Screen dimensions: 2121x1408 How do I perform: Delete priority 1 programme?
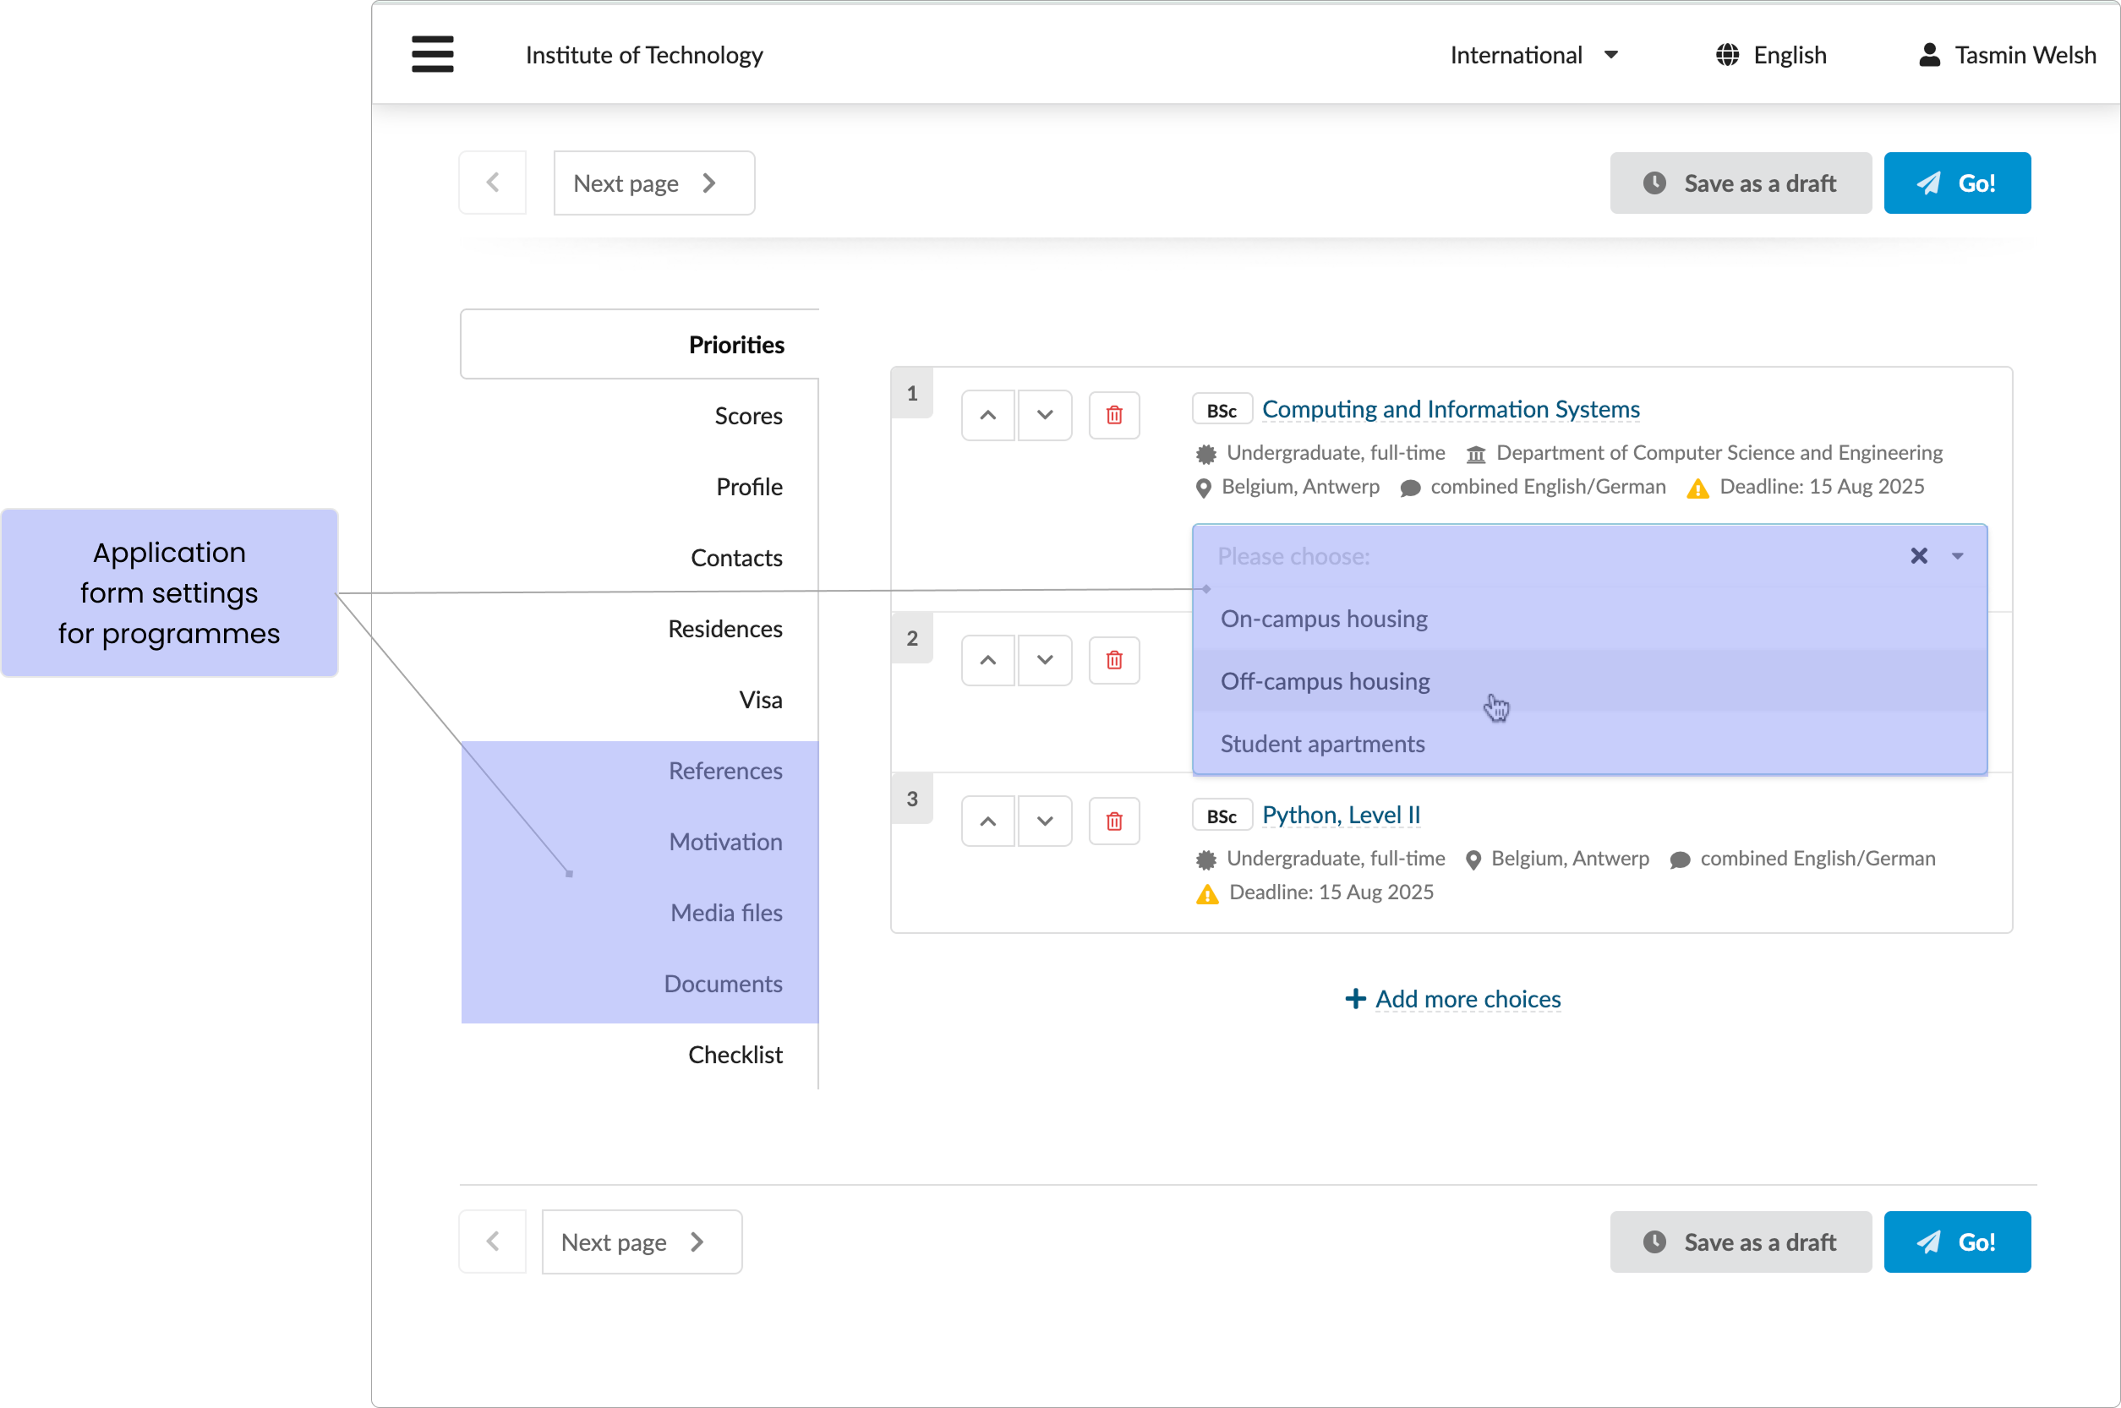1114,415
